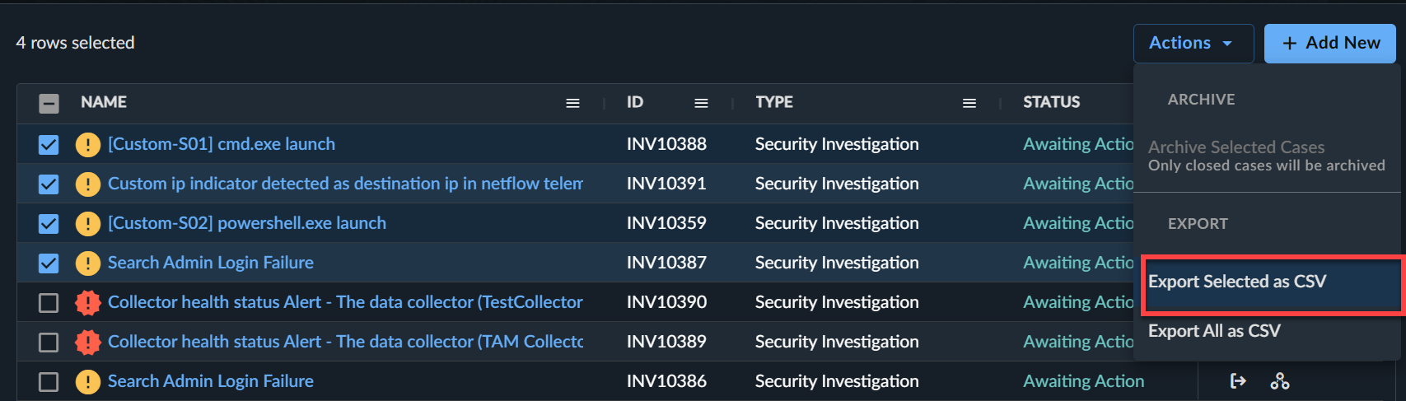Click red alert icon for the TAM Collector case
The width and height of the screenshot is (1406, 401).
[88, 342]
